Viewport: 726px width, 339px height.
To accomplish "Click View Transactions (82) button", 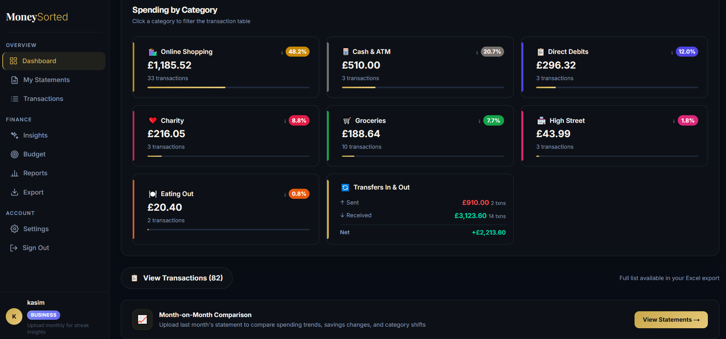I will coord(177,278).
